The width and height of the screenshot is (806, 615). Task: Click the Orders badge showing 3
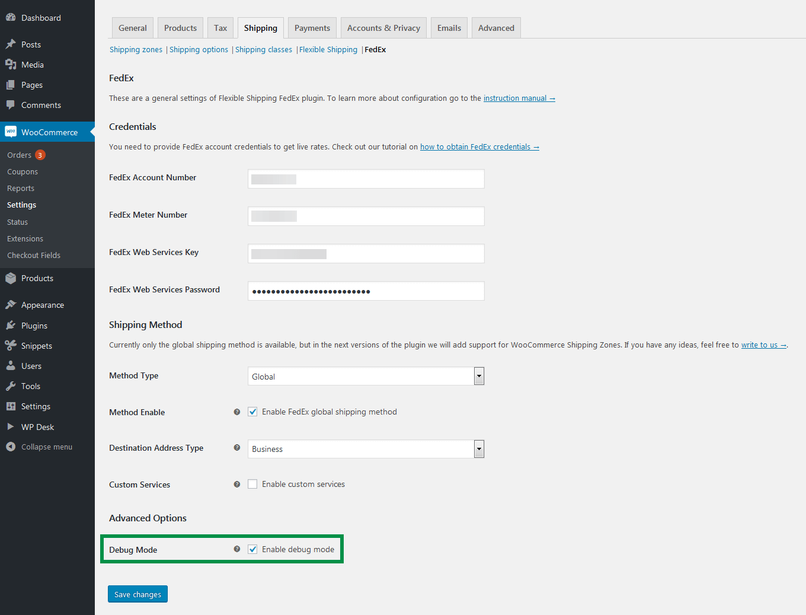(x=40, y=155)
